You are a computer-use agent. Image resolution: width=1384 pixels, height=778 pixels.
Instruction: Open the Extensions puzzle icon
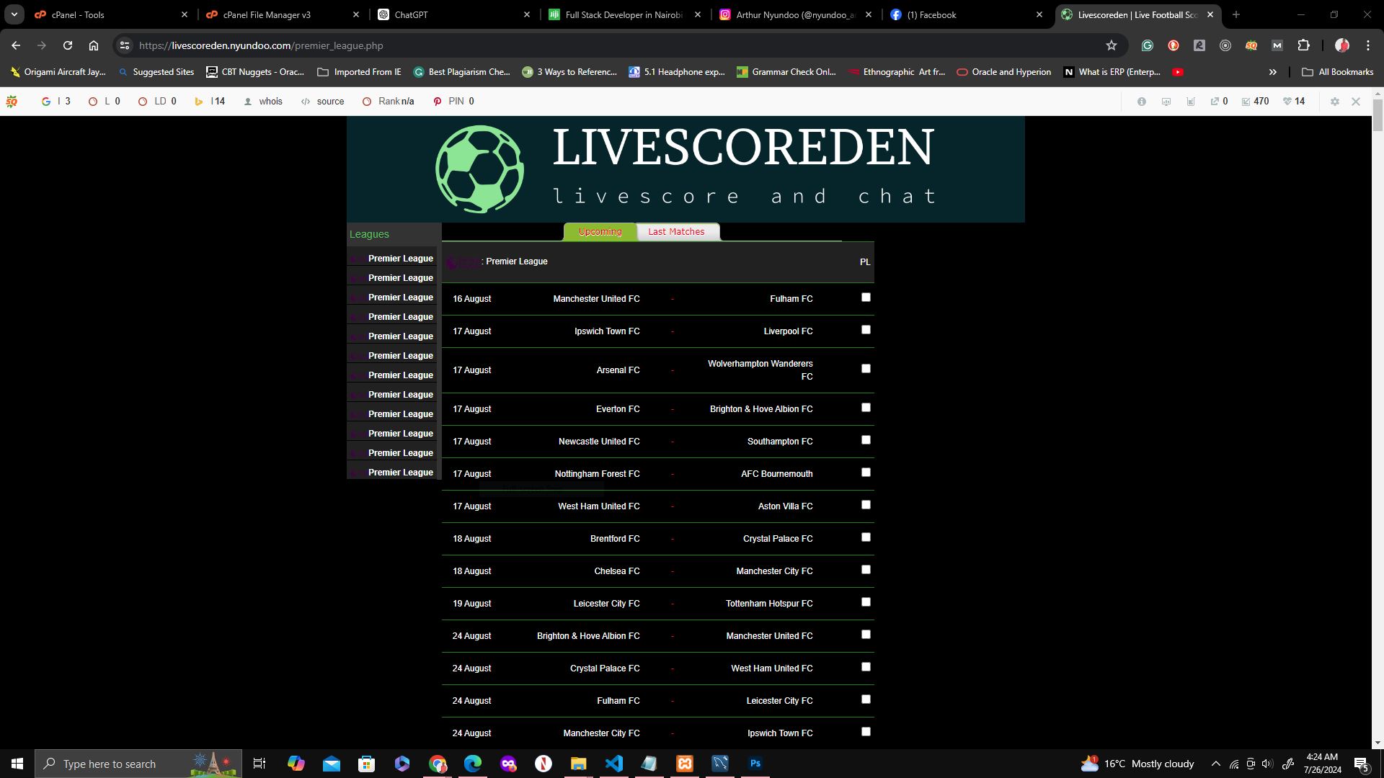pos(1303,45)
